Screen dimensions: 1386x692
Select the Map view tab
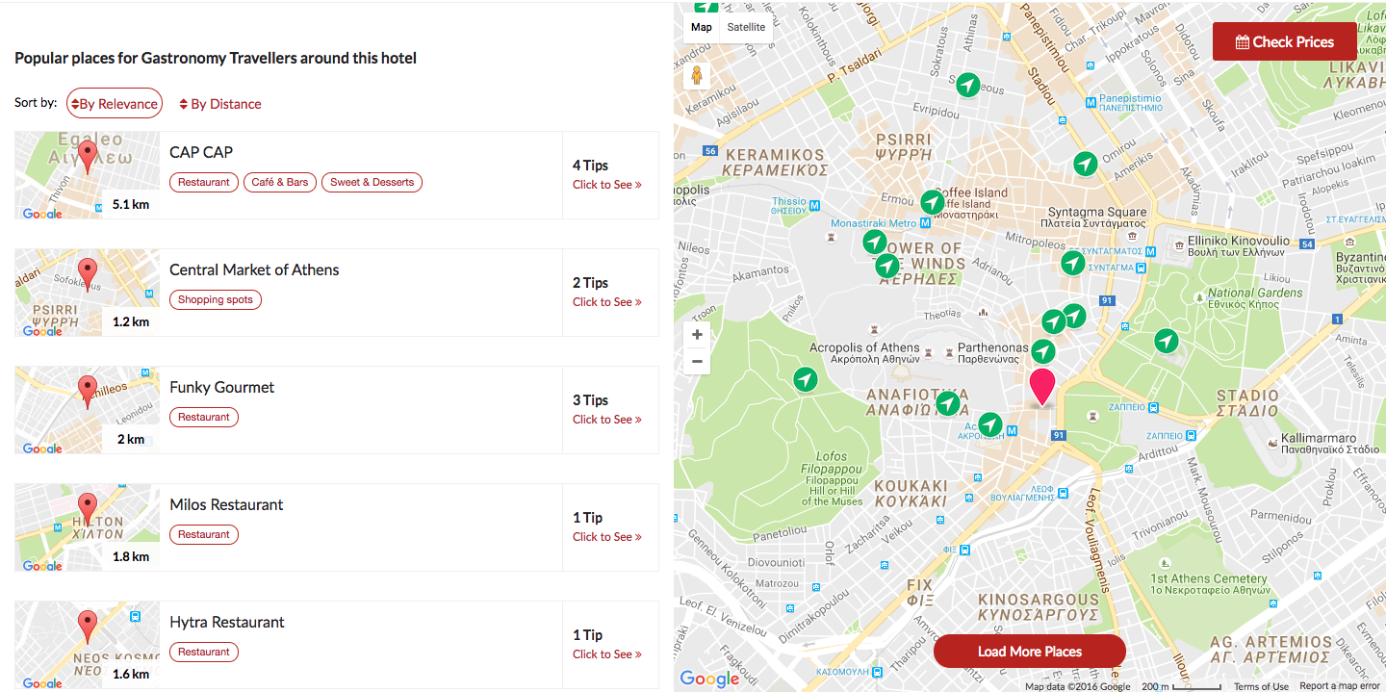click(701, 26)
